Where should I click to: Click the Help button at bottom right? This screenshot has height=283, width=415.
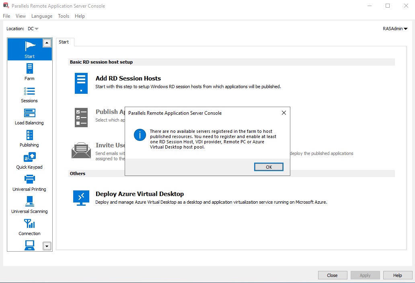pos(398,275)
